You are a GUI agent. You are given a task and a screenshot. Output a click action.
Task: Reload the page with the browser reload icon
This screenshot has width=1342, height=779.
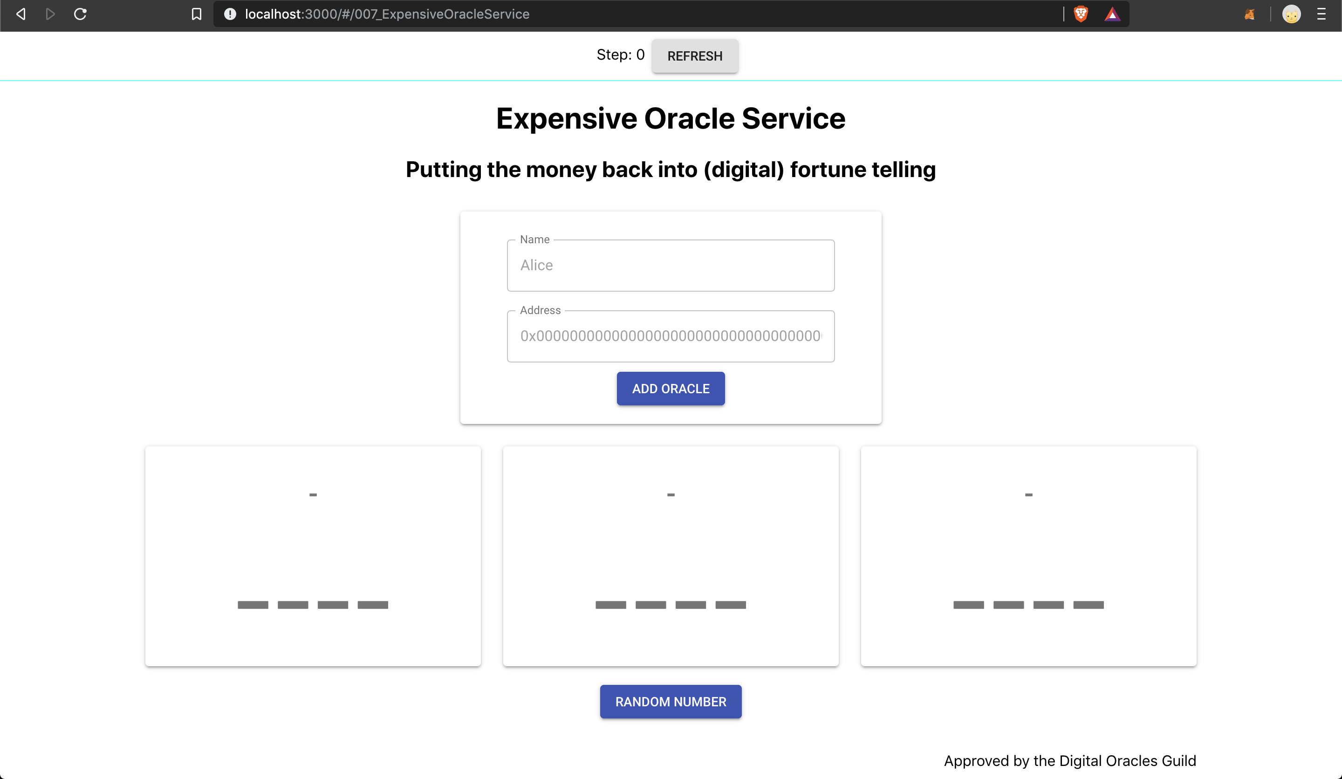point(81,14)
